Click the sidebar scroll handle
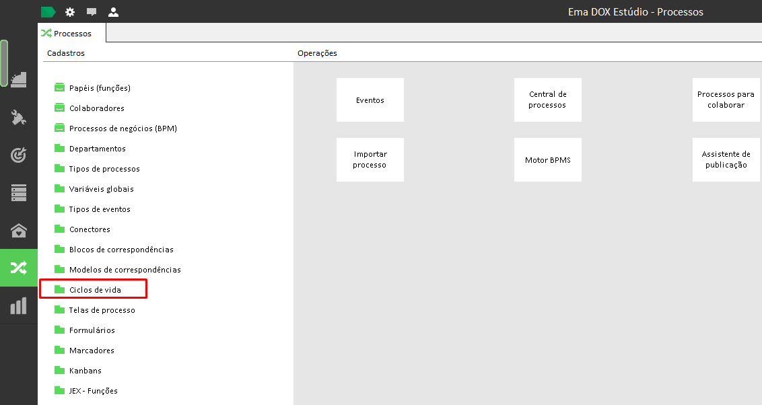The image size is (762, 405). (x=4, y=63)
